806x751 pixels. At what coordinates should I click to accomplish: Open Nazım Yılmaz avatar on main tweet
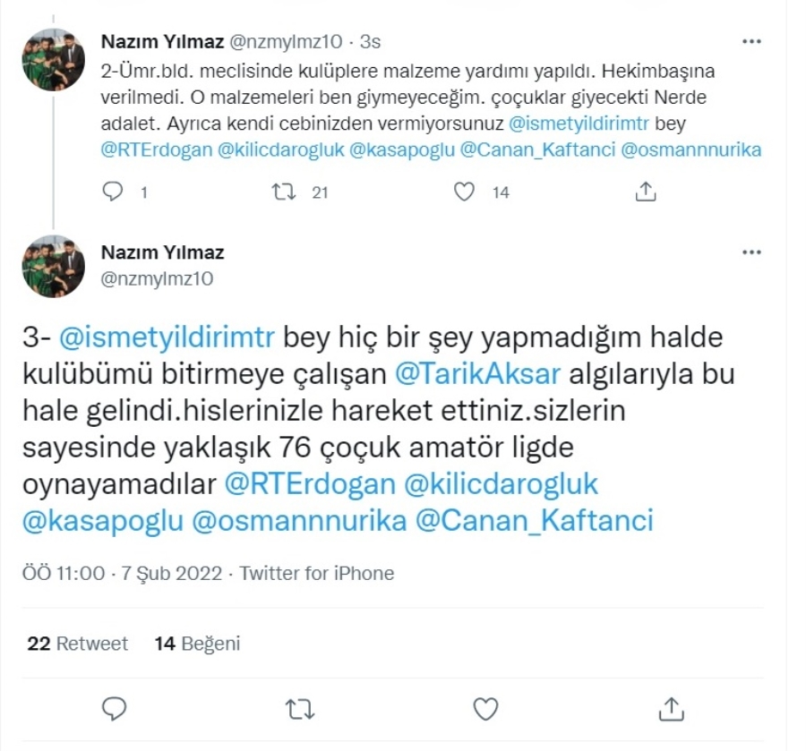(x=54, y=266)
